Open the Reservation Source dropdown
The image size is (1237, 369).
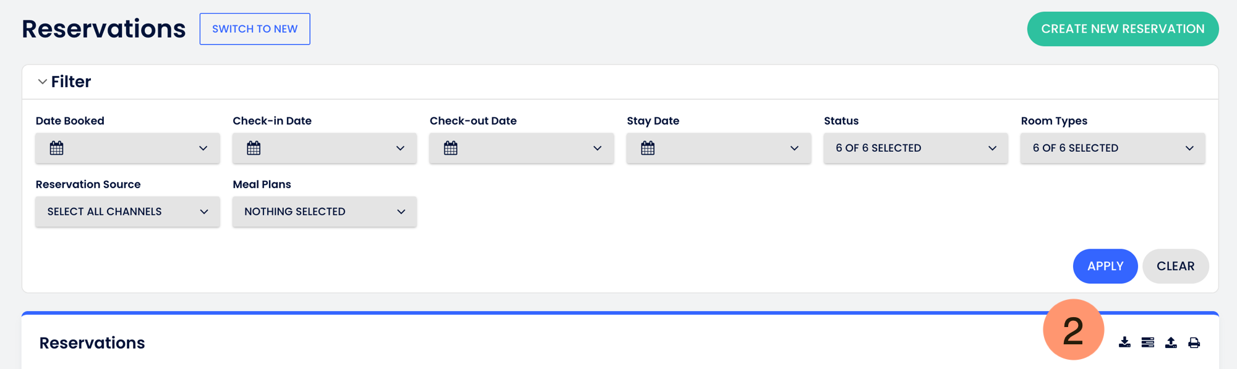(x=127, y=212)
